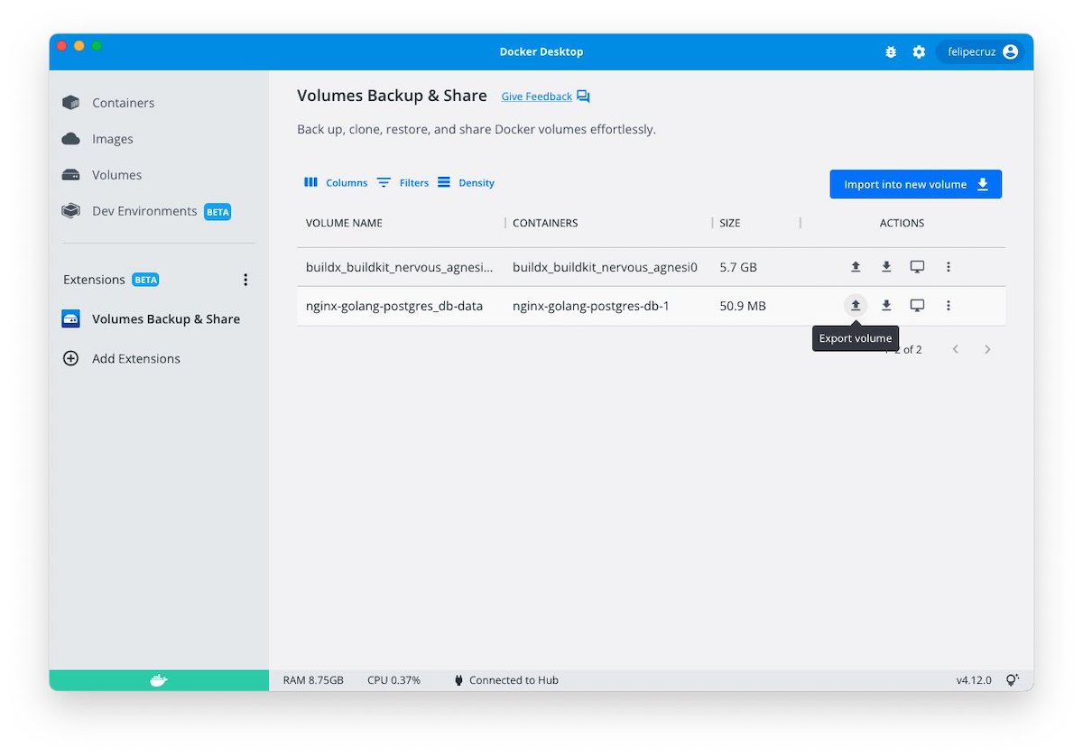This screenshot has height=756, width=1083.
Task: Open Docker Desktop settings gear
Action: 919,51
